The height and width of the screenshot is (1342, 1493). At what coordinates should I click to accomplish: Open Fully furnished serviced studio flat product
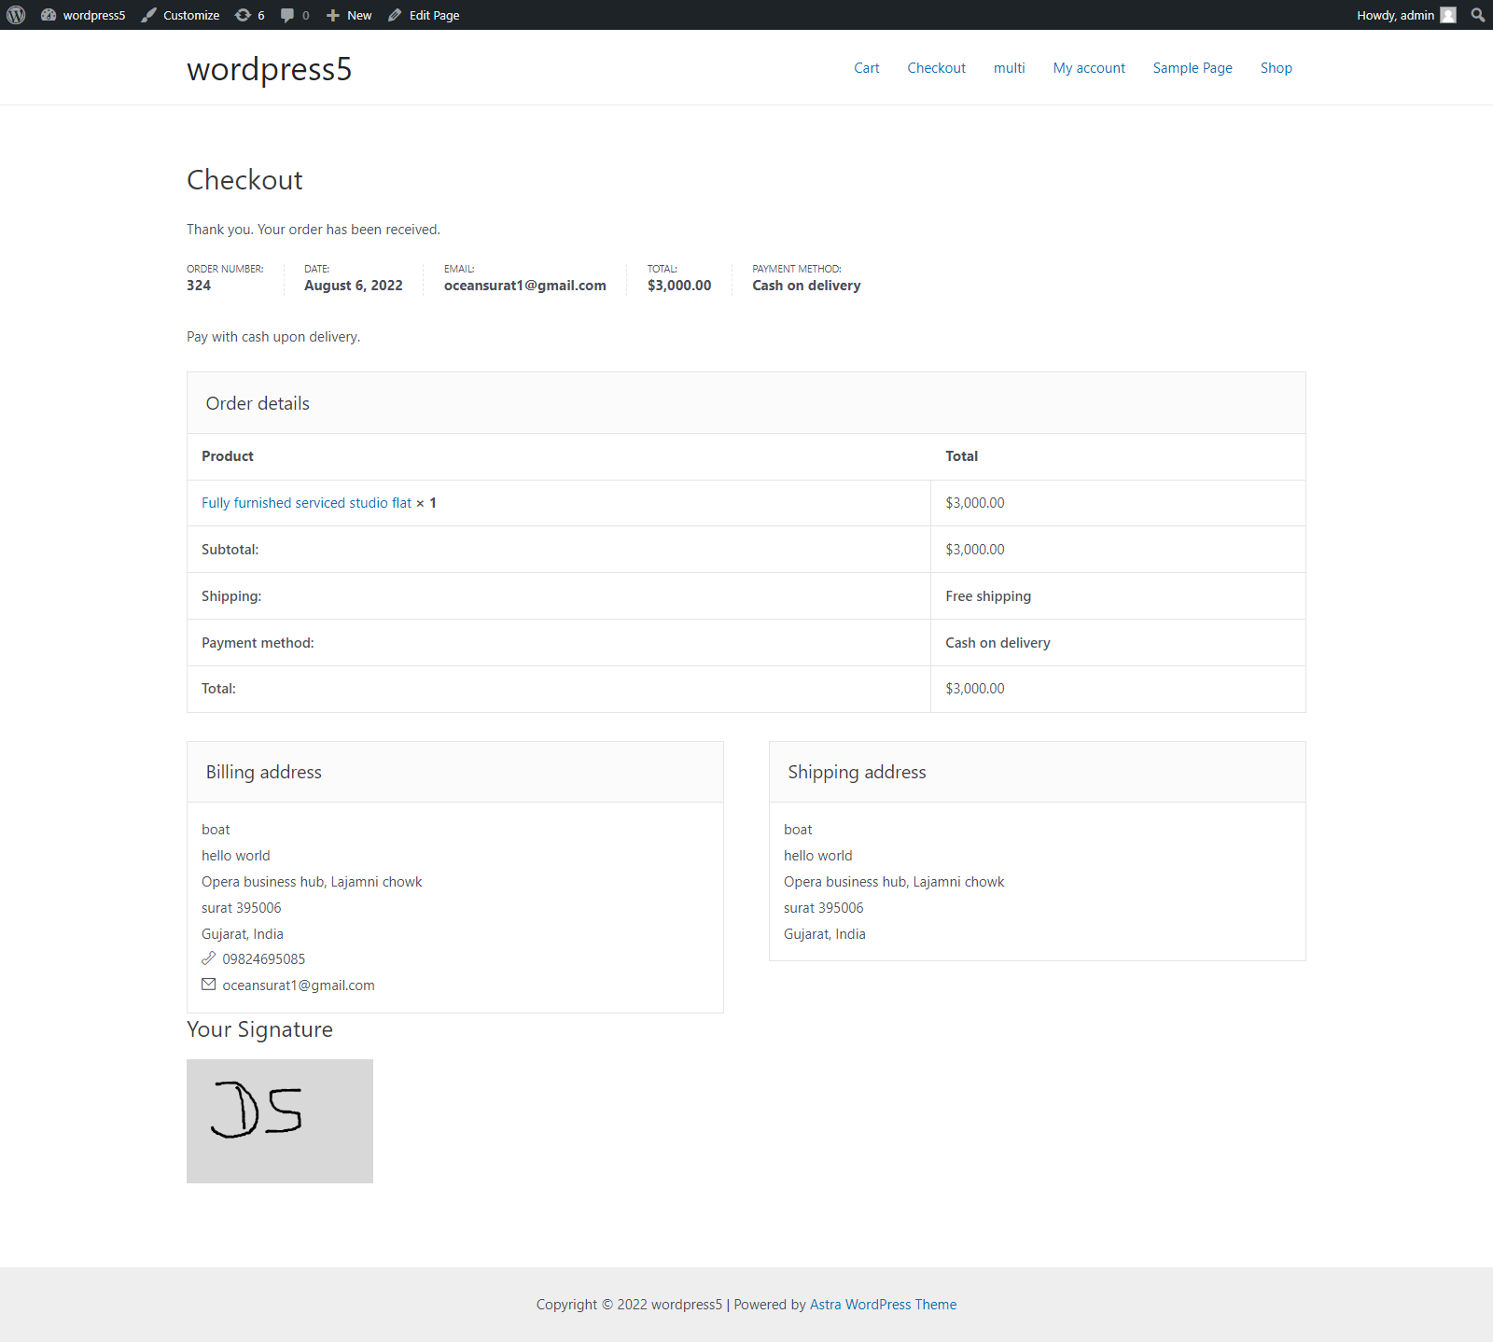coord(307,503)
